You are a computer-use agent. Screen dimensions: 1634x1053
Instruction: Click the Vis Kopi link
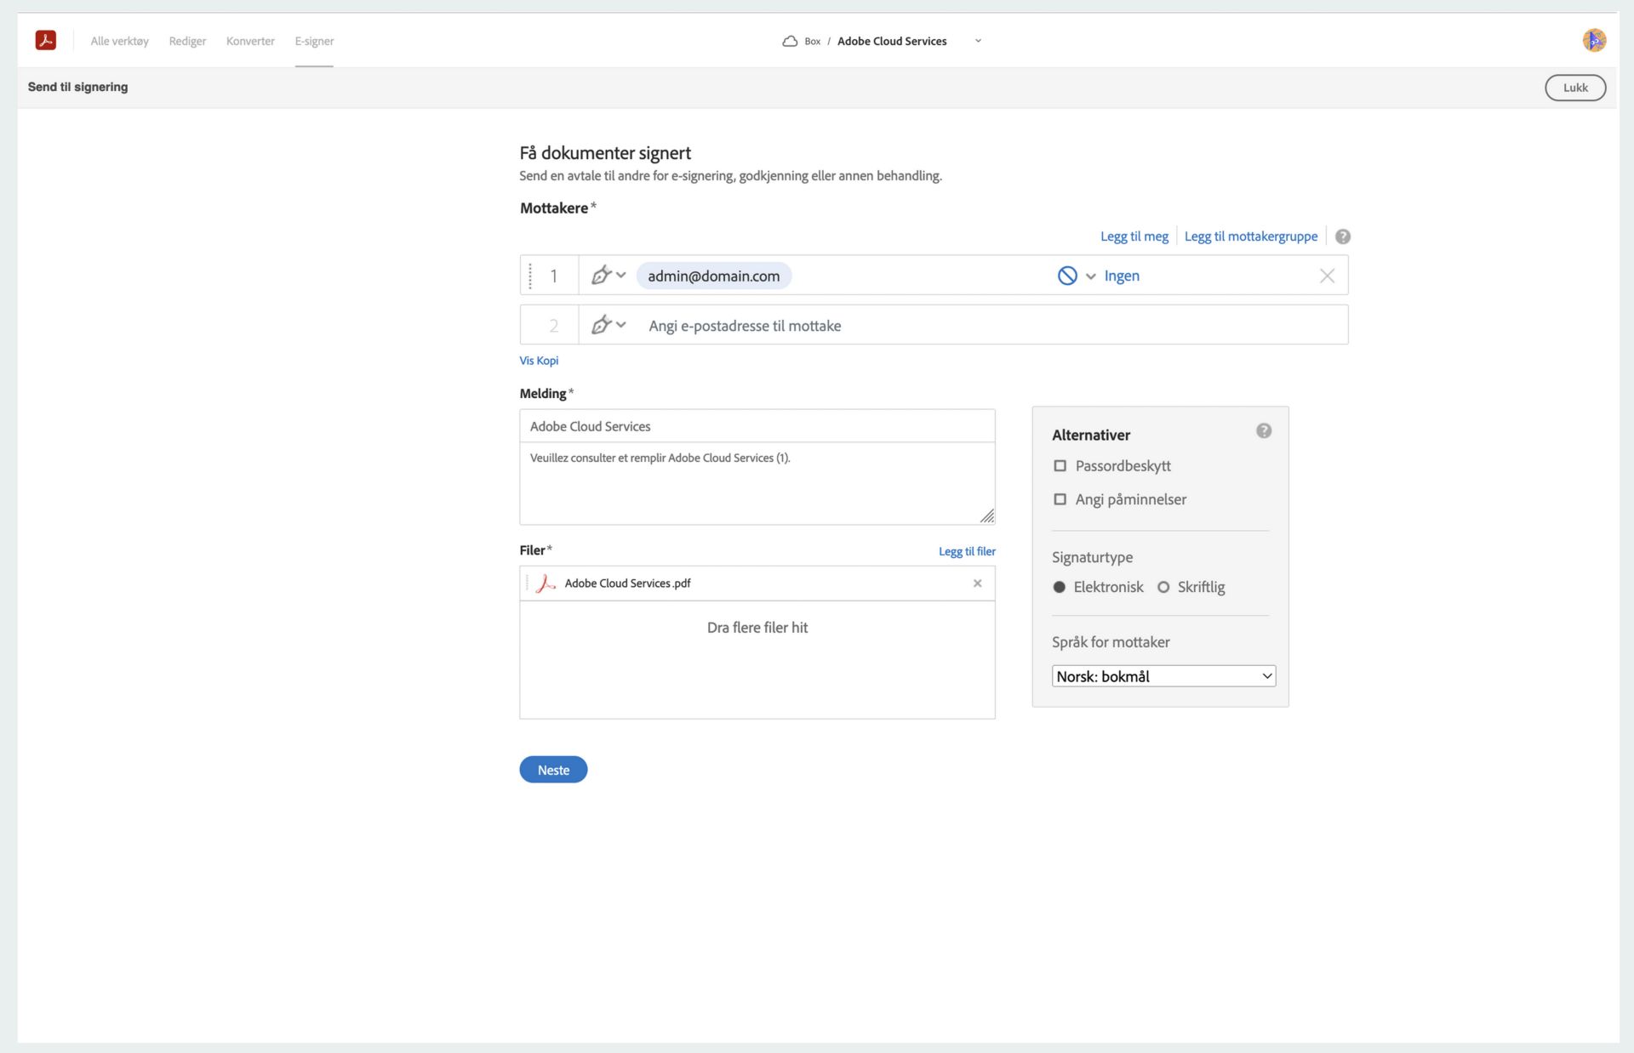coord(539,361)
